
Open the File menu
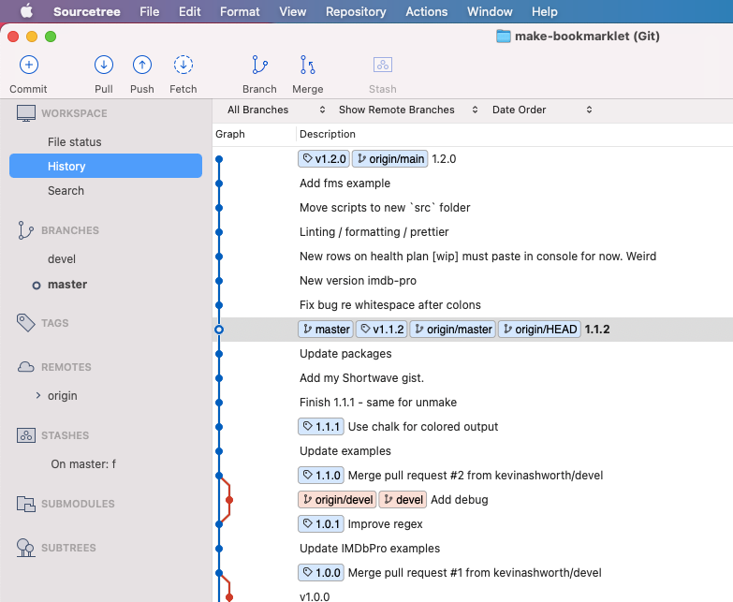tap(149, 11)
